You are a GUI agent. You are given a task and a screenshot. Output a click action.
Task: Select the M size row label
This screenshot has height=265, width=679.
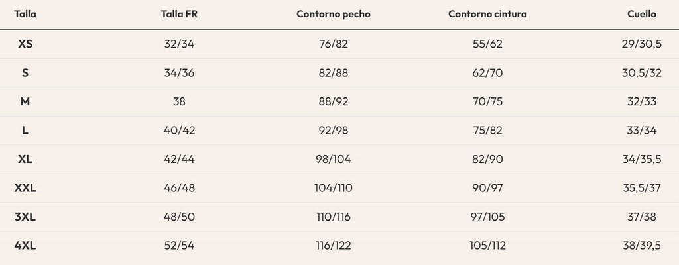point(25,101)
